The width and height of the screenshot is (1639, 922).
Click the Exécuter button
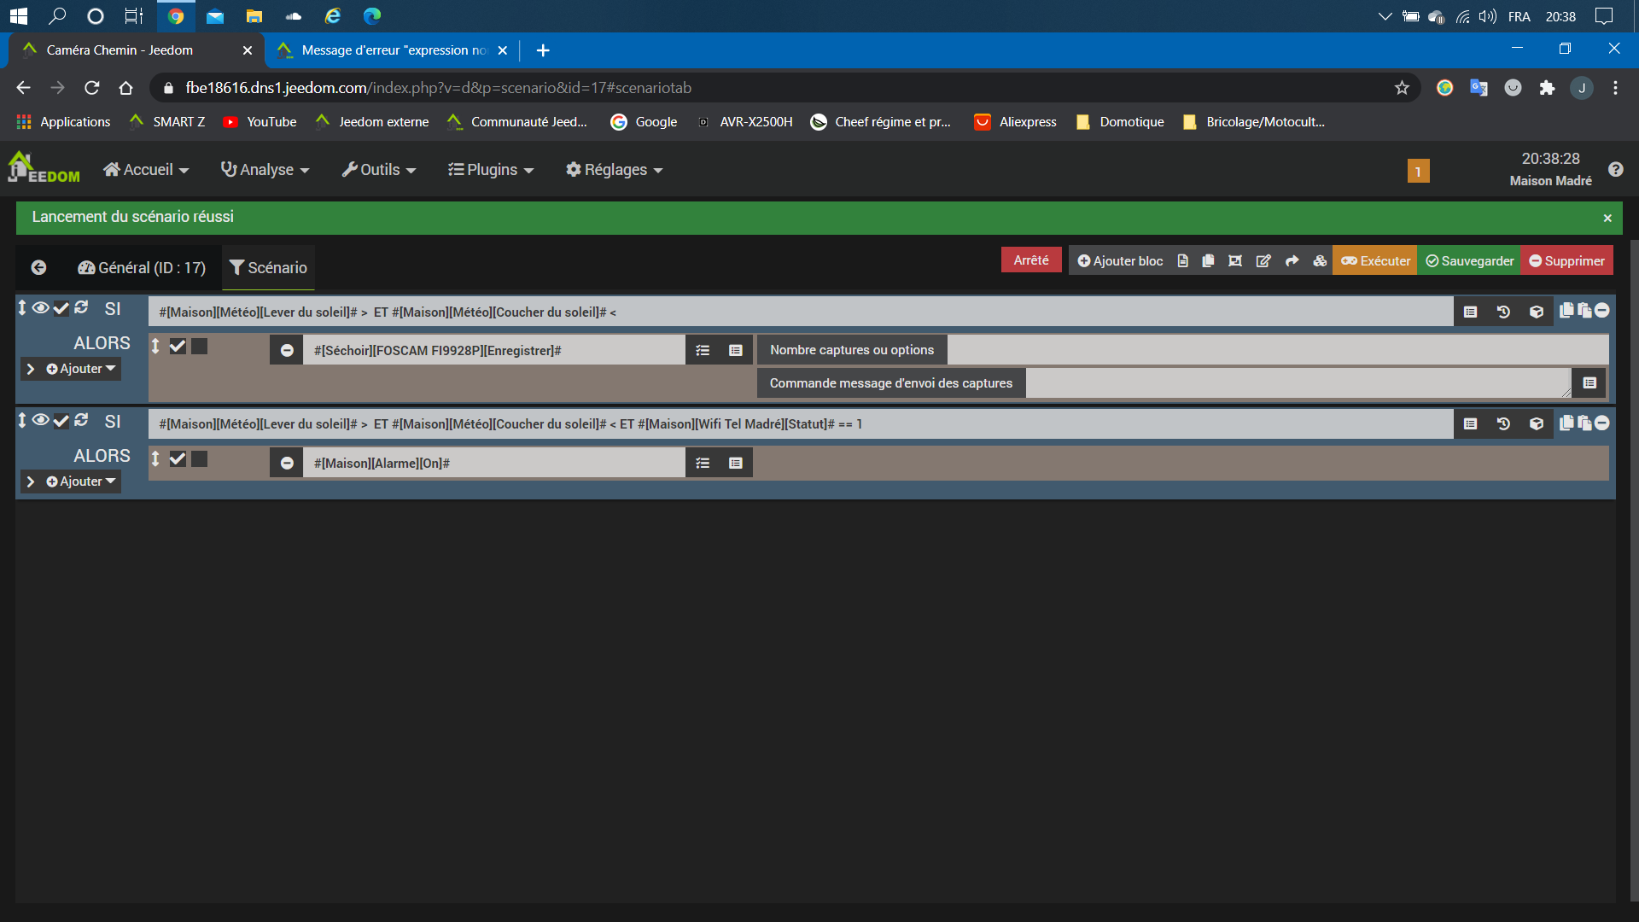pyautogui.click(x=1375, y=261)
